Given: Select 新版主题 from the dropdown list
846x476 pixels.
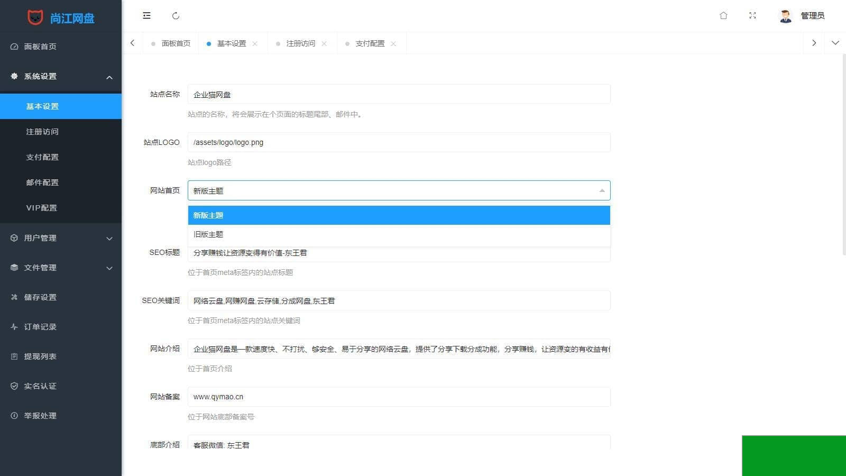Looking at the screenshot, I should coord(399,215).
